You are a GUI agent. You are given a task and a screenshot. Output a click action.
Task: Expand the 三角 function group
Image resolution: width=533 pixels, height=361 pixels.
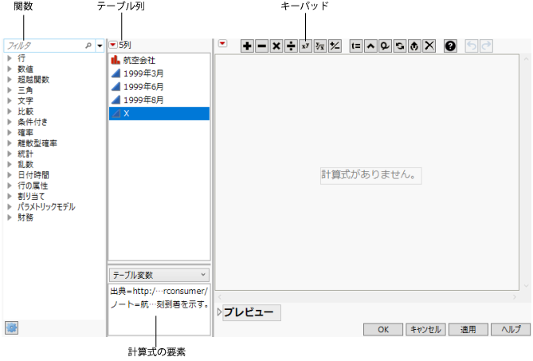(10, 90)
